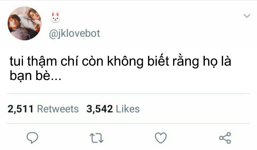Select the word Retweets label
The image size is (257, 150).
point(58,109)
